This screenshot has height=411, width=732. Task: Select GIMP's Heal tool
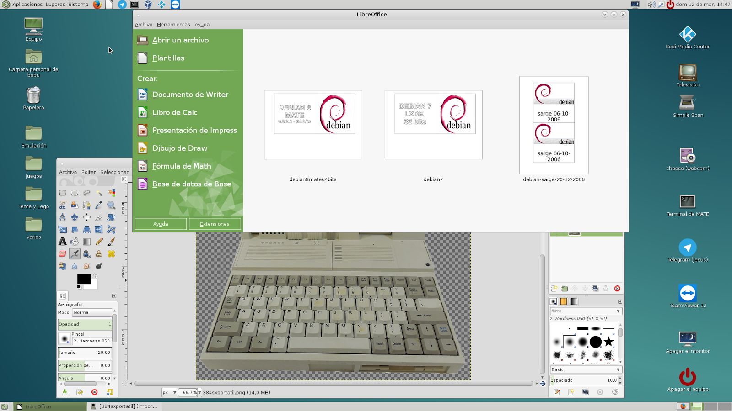111,254
